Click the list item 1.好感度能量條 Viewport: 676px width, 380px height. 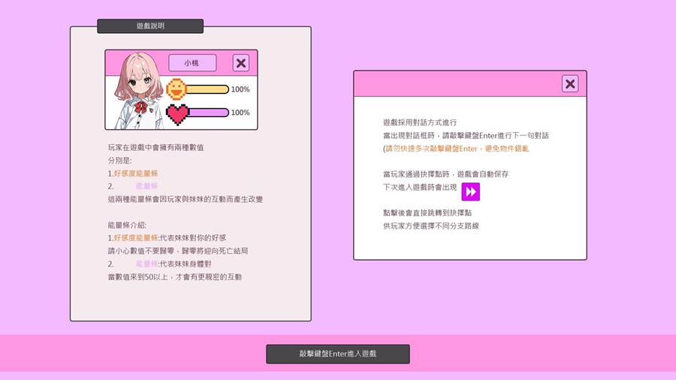[x=133, y=173]
